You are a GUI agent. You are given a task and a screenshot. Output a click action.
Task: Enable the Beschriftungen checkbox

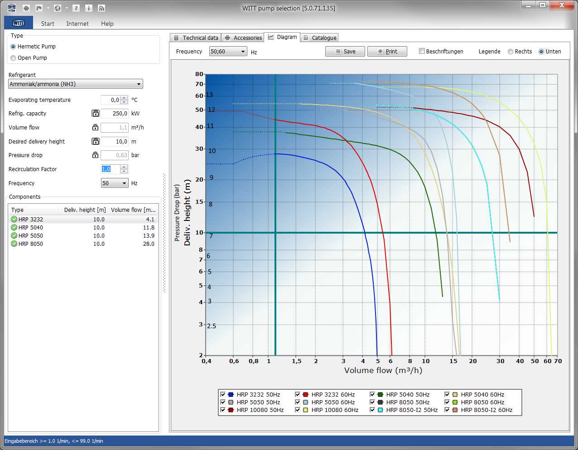pyautogui.click(x=422, y=51)
